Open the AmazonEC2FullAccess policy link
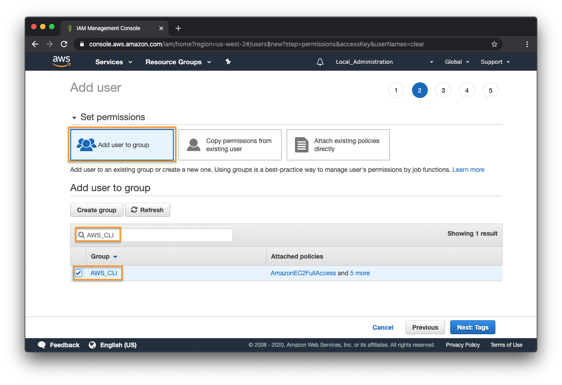562x385 pixels. [x=303, y=273]
